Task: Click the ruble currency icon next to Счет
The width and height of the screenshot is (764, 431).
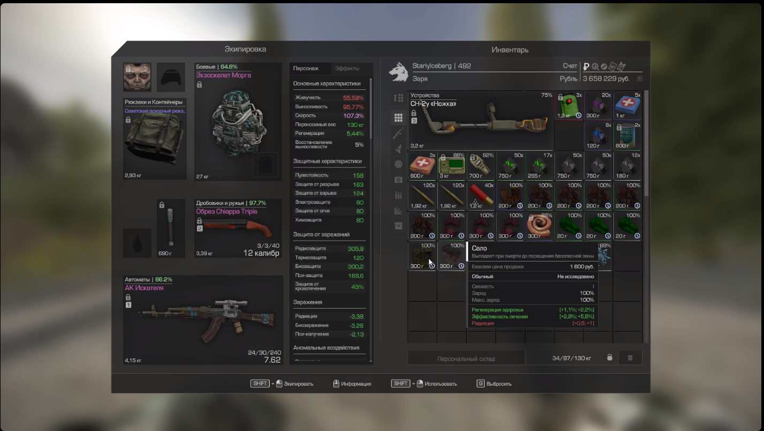Action: [586, 66]
